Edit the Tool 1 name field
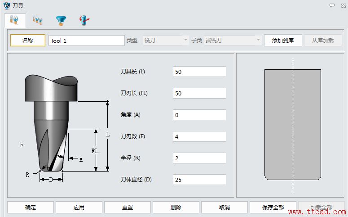Viewport: 348px width, 217px height. pos(87,41)
